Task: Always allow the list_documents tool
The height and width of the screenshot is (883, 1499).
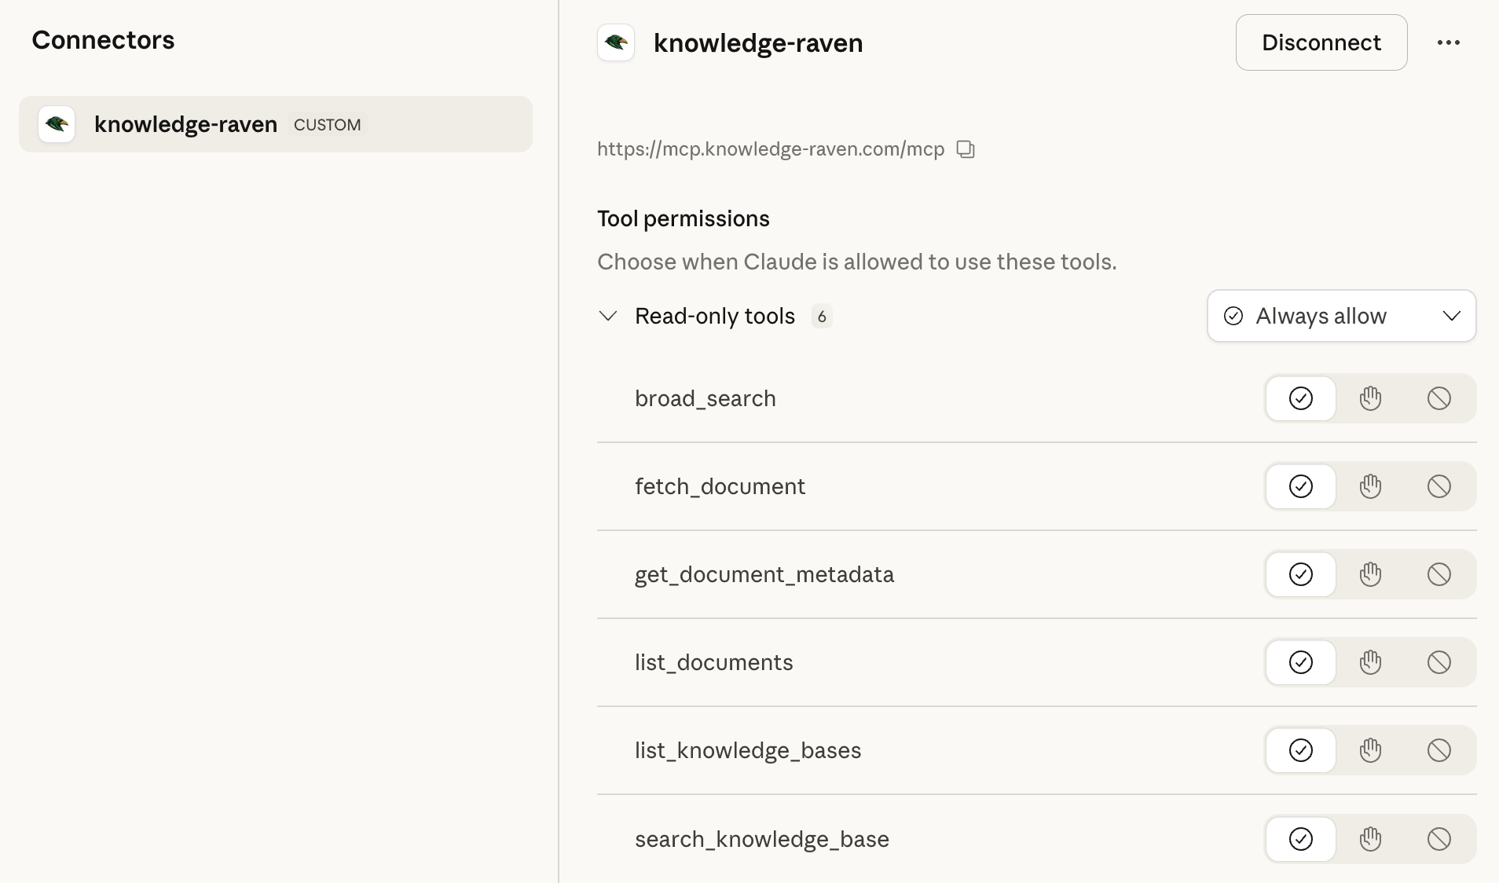Action: pyautogui.click(x=1301, y=662)
